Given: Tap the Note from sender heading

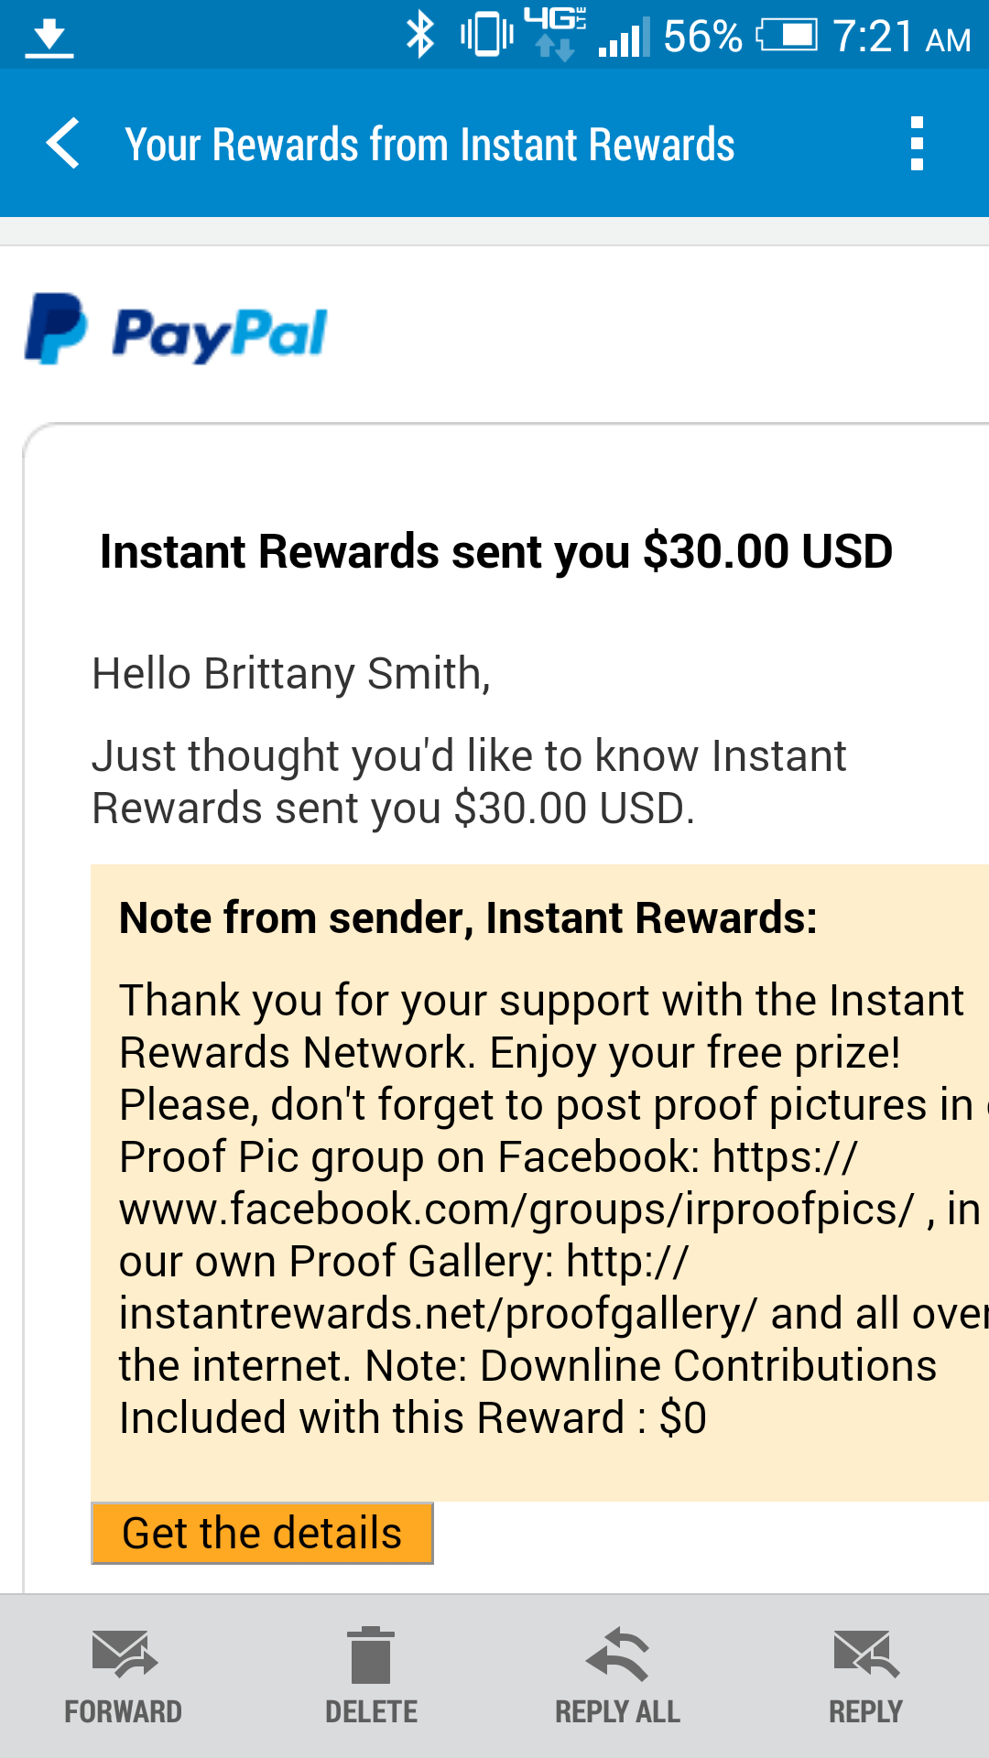Looking at the screenshot, I should [468, 917].
